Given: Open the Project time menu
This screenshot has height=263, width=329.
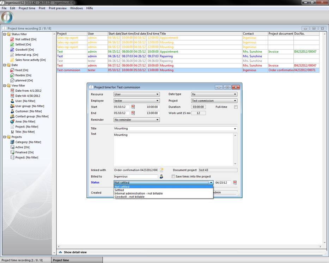Looking at the screenshot, I should point(27,8).
